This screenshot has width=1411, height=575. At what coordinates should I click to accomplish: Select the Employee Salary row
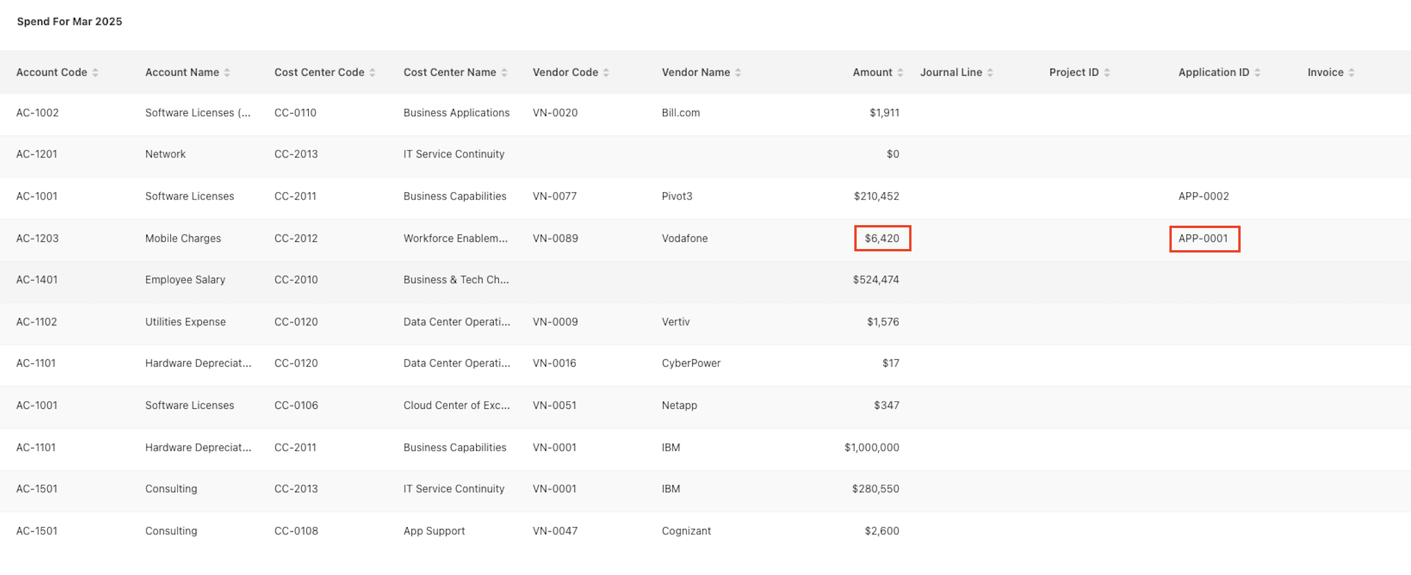click(x=185, y=280)
